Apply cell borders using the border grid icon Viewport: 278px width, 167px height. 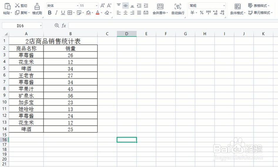click(70, 13)
